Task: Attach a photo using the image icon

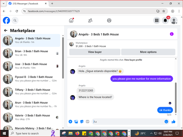Action: point(76,122)
